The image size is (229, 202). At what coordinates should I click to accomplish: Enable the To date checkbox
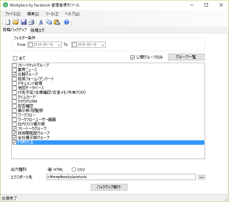click(75, 45)
